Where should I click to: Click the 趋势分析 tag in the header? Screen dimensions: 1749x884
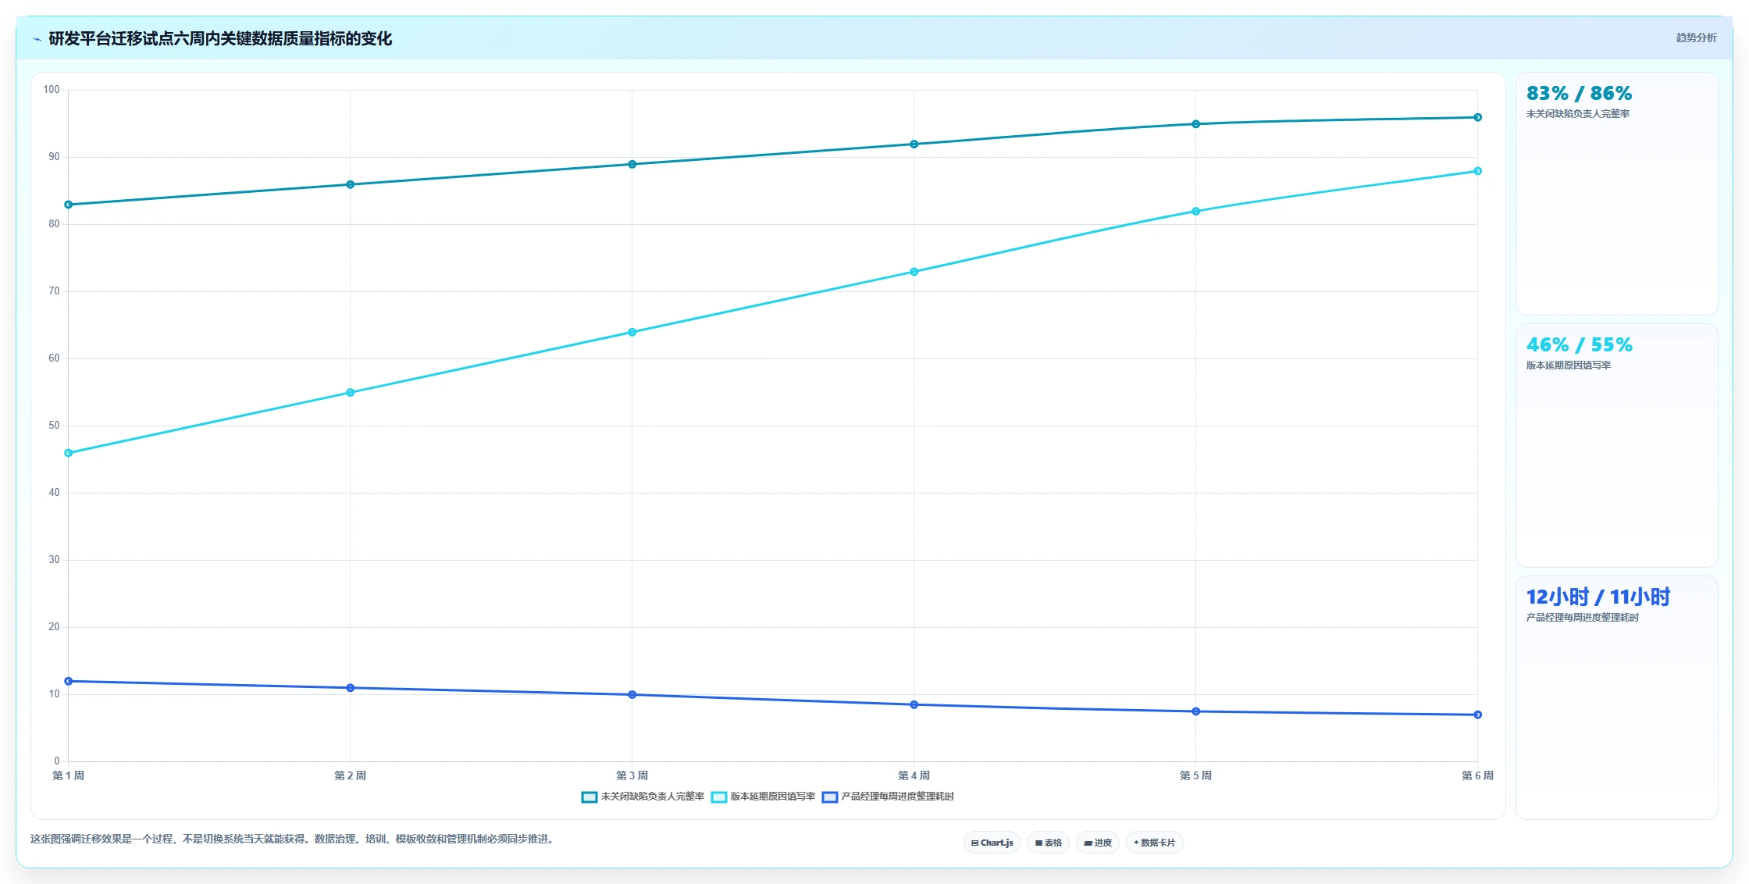click(x=1696, y=37)
